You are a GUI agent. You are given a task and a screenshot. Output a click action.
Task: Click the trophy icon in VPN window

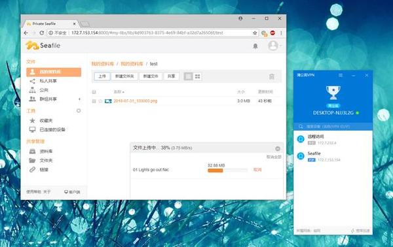click(x=333, y=93)
